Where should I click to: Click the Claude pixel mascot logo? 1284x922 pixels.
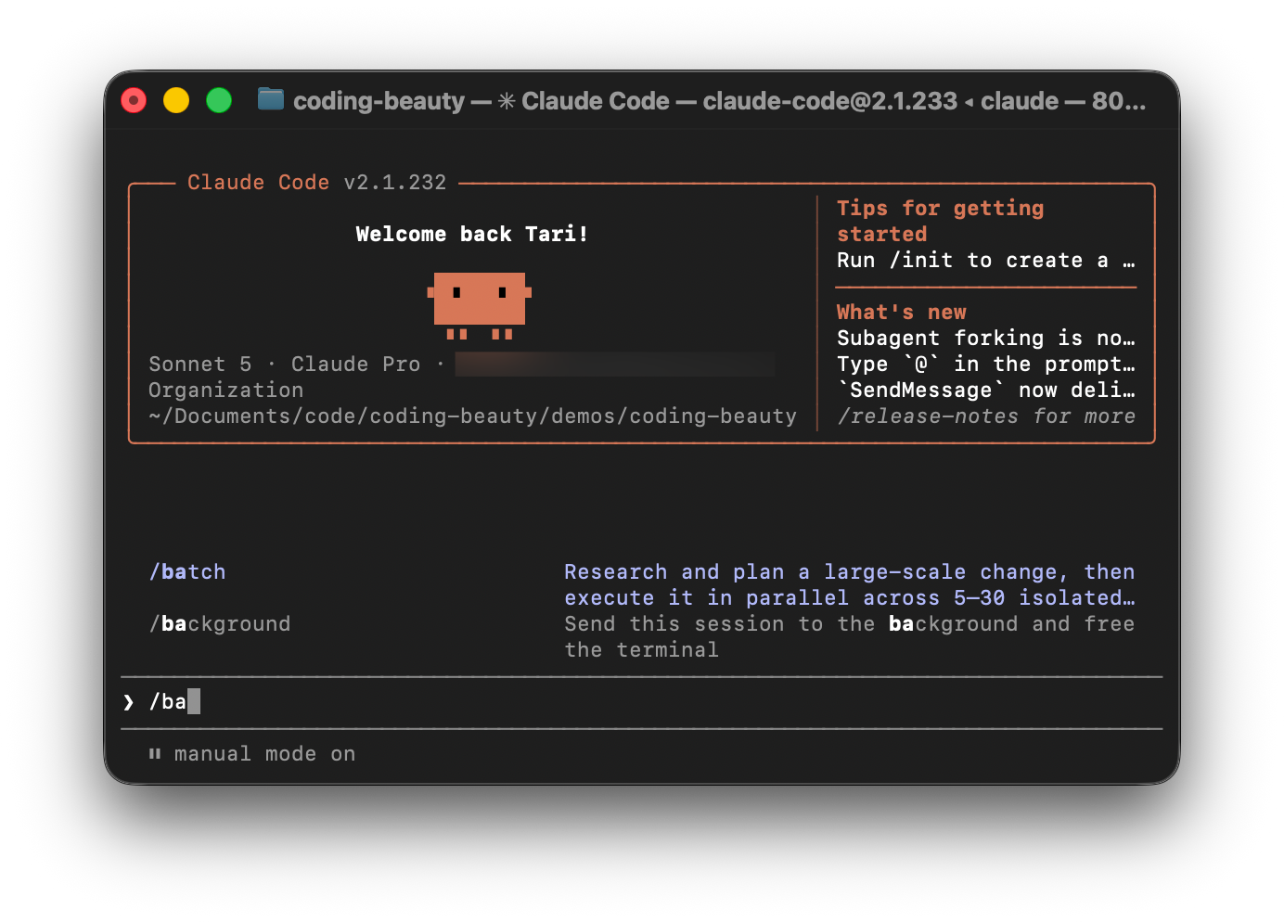(x=479, y=305)
